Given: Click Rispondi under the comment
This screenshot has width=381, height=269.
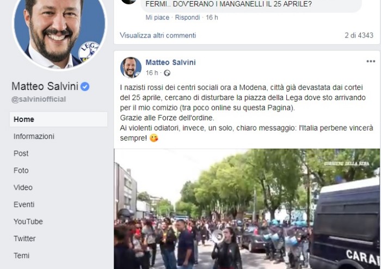Looking at the screenshot, I should point(187,17).
